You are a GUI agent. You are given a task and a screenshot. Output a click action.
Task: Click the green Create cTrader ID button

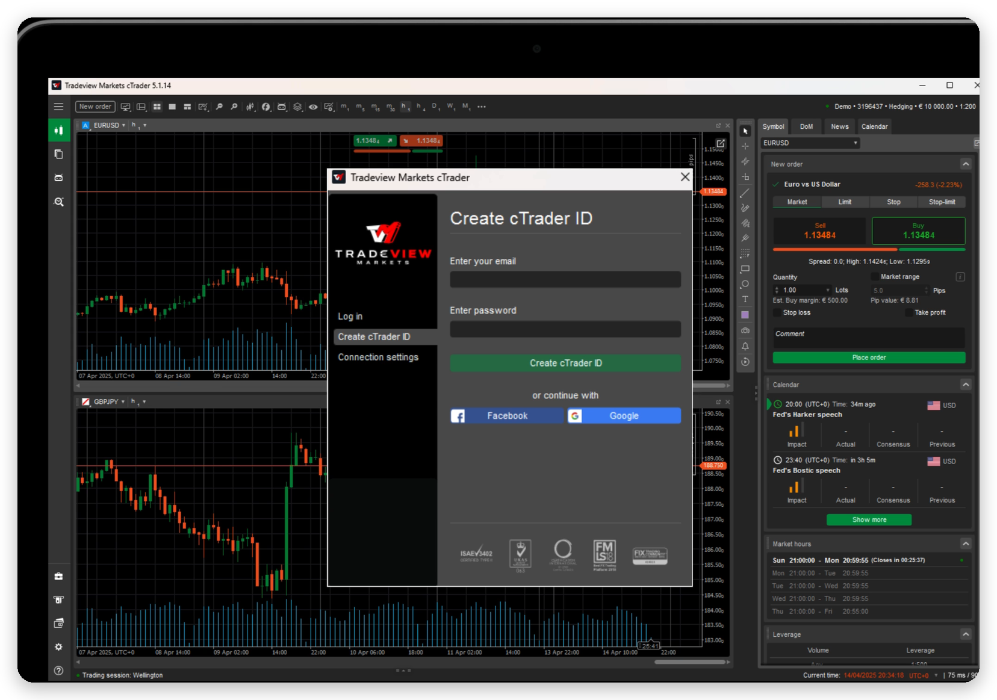565,363
